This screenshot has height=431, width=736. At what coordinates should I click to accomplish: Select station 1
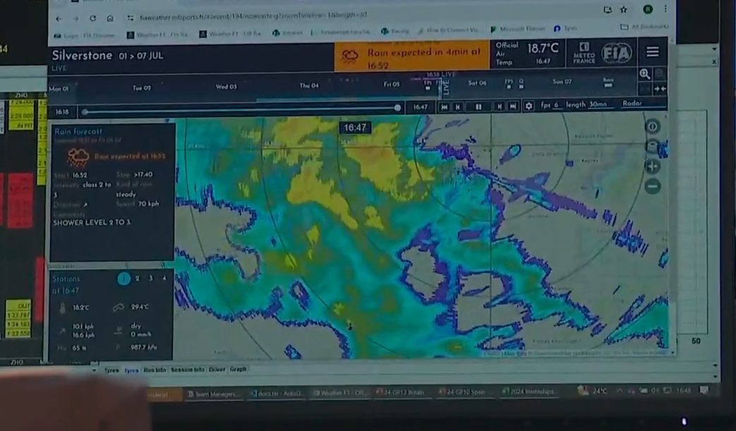coord(123,279)
